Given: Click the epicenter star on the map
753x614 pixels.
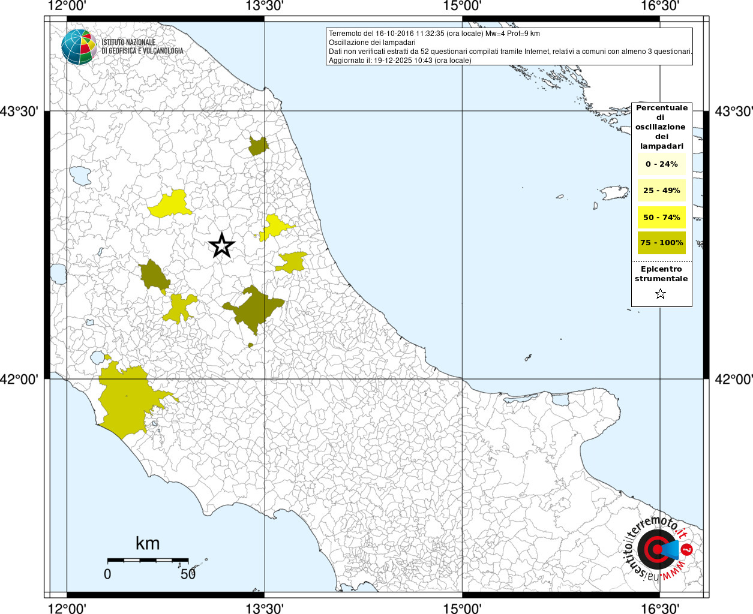Looking at the screenshot, I should (x=221, y=245).
